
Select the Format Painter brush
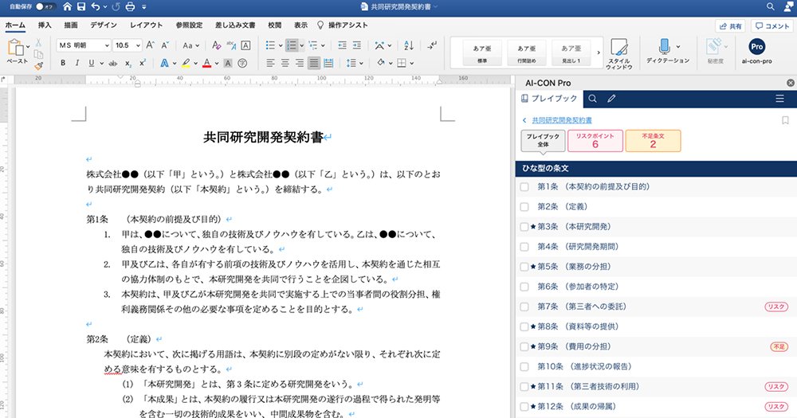click(x=38, y=65)
